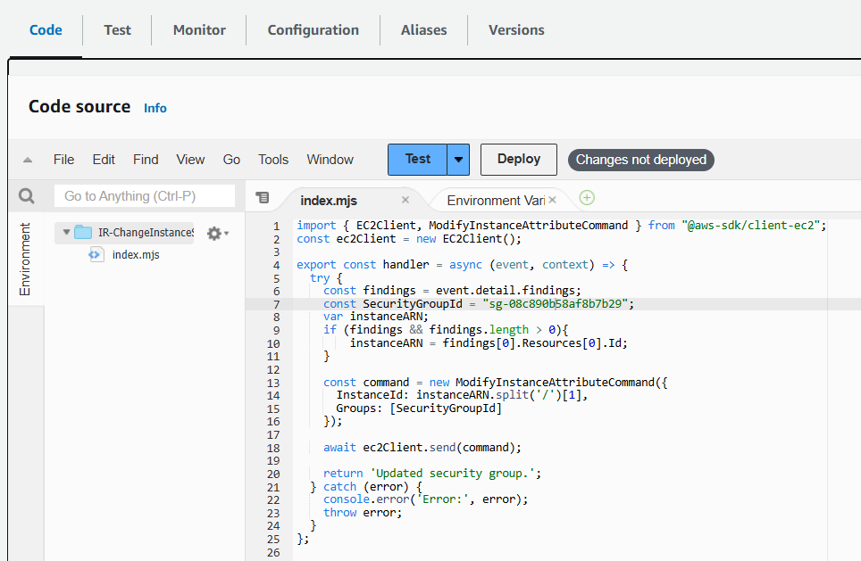The width and height of the screenshot is (861, 561).
Task: Click 'handler' on the export line
Action: 405,265
